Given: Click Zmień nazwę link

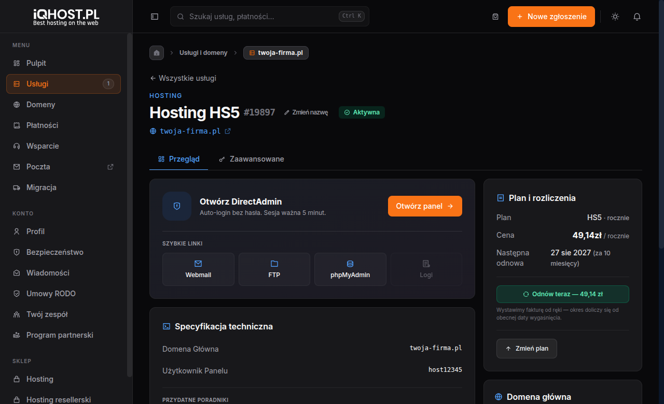Looking at the screenshot, I should (x=306, y=112).
